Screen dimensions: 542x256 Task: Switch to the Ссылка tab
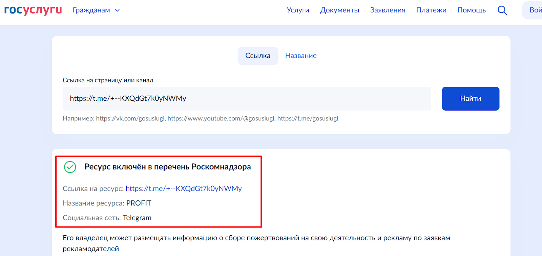coord(258,56)
